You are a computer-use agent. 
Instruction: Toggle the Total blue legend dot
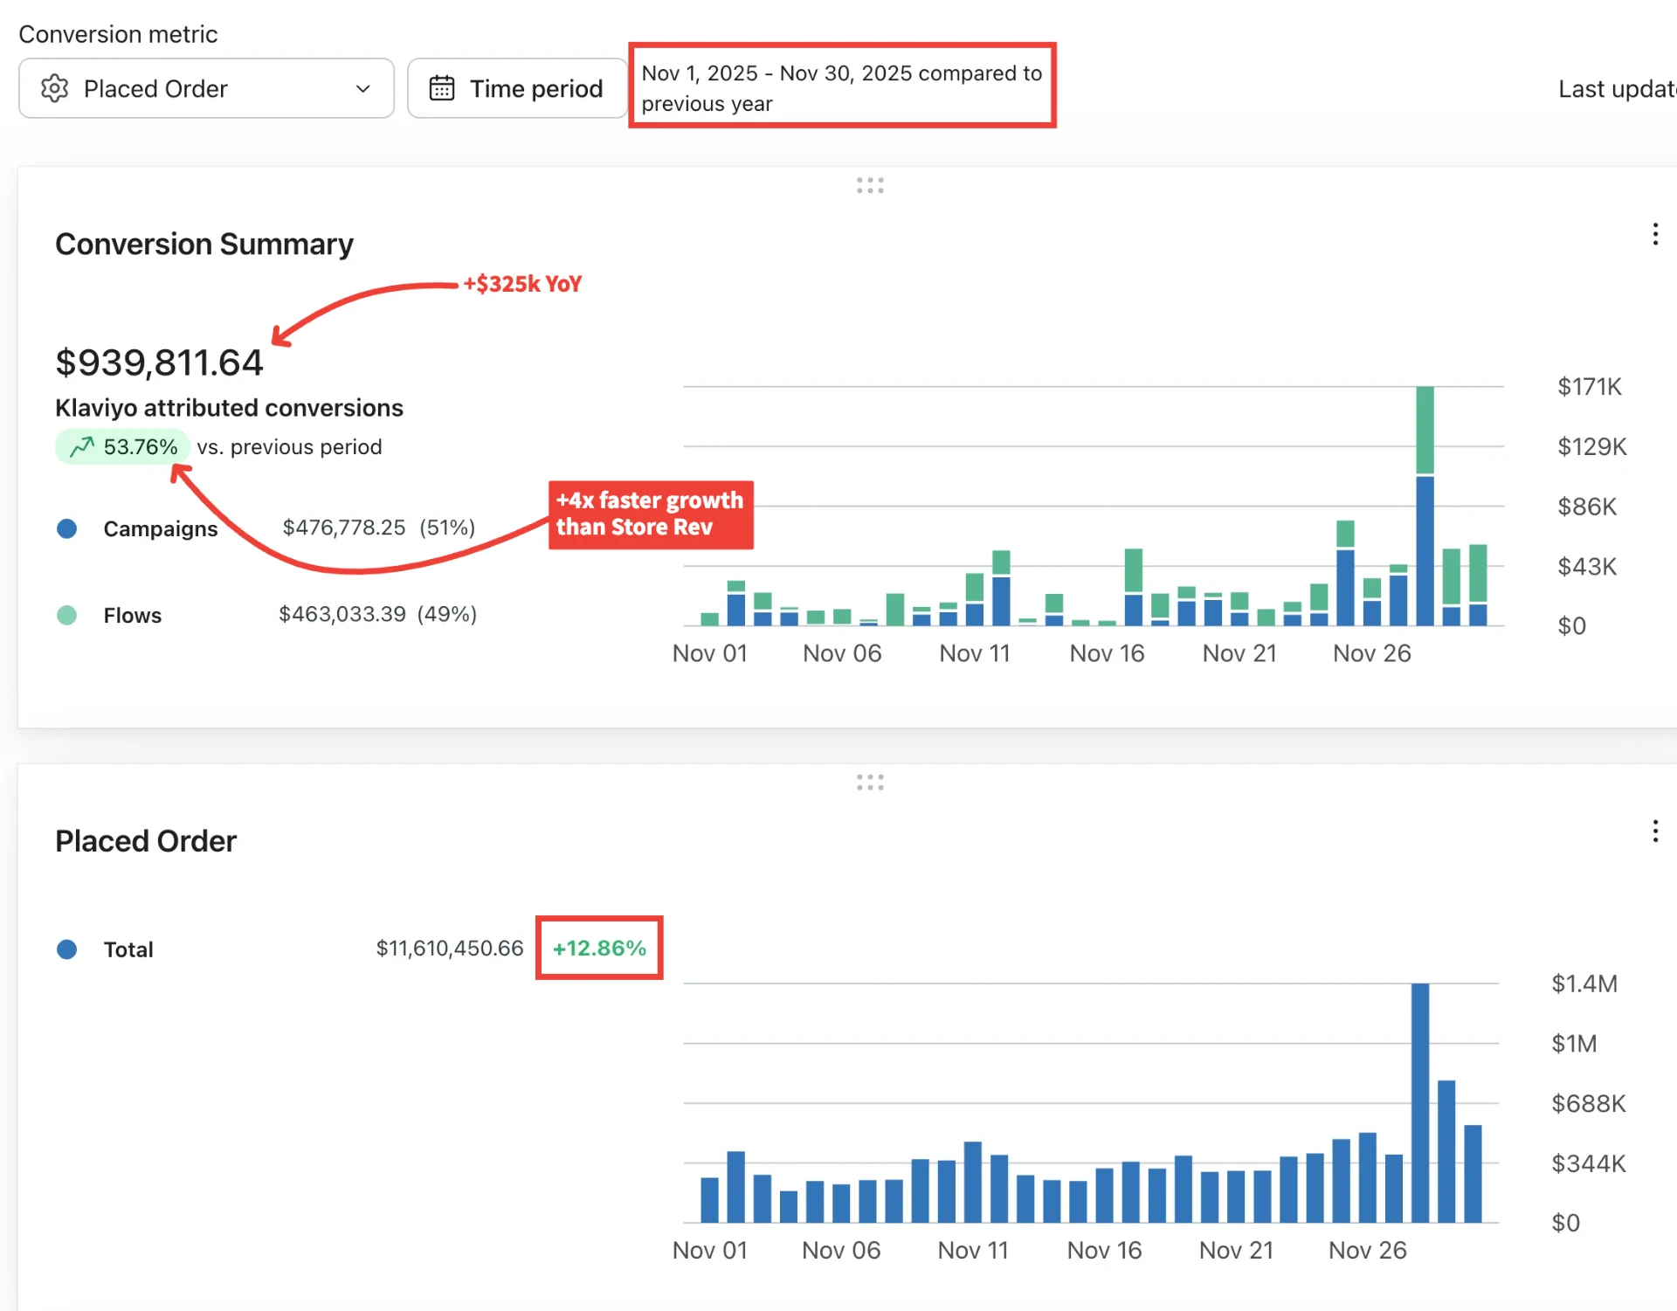tap(67, 949)
